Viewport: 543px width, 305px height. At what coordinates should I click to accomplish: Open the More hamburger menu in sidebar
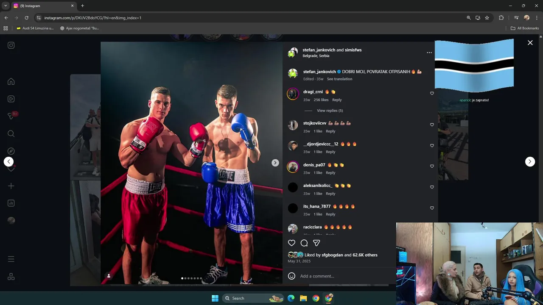pyautogui.click(x=11, y=259)
